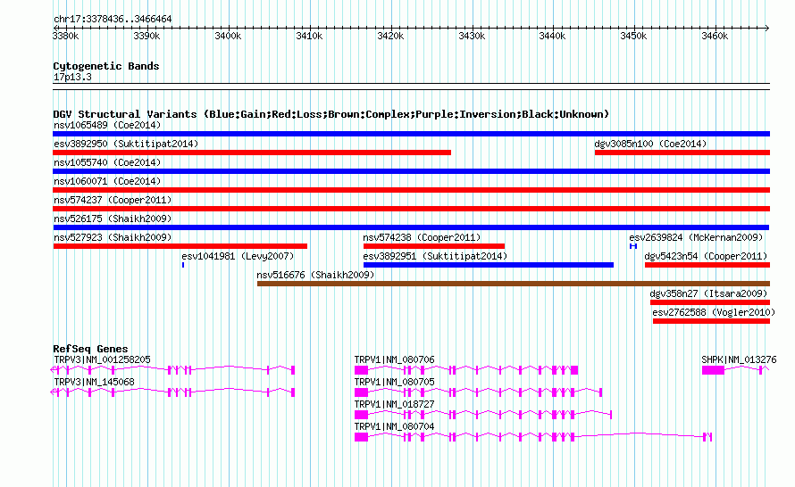Click the red dgv358n27 loss bar
795x487 pixels.
pos(710,302)
